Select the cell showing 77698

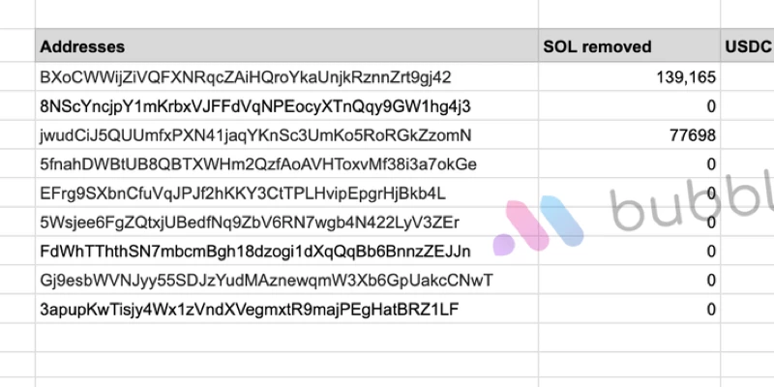629,134
